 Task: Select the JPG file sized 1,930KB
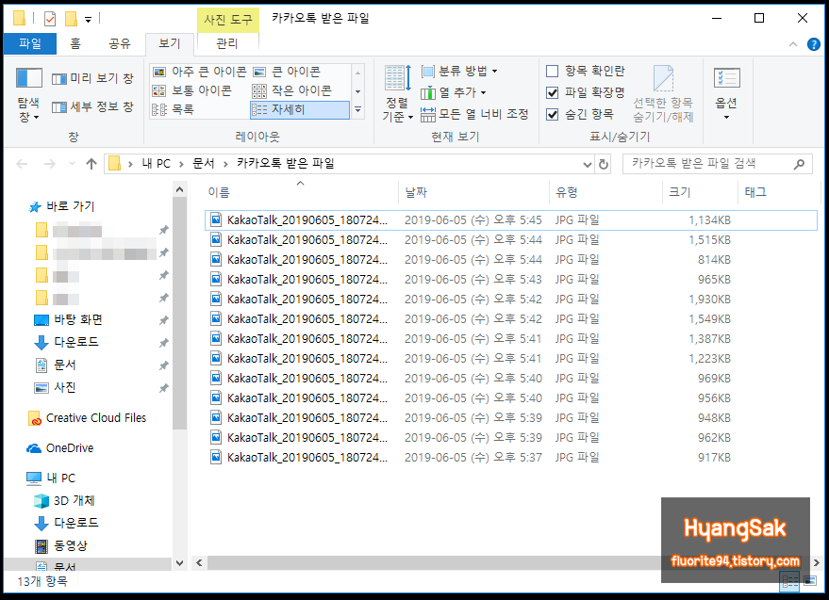[x=511, y=300]
